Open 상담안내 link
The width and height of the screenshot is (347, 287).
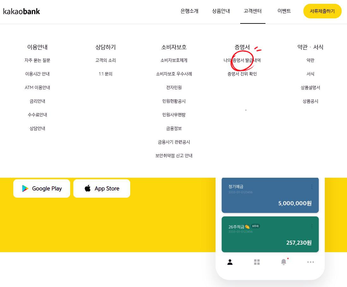pyautogui.click(x=37, y=128)
